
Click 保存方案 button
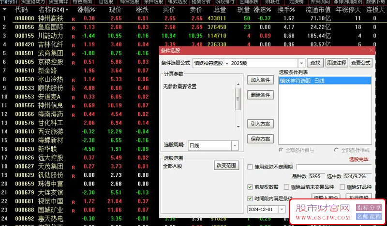260,139
